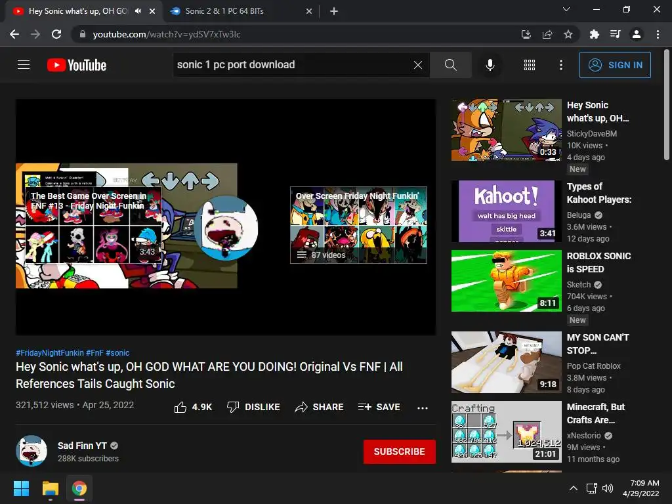The image size is (672, 504).
Task: Open ROBLOX SONIC is SPEED thumbnail
Action: 506,281
